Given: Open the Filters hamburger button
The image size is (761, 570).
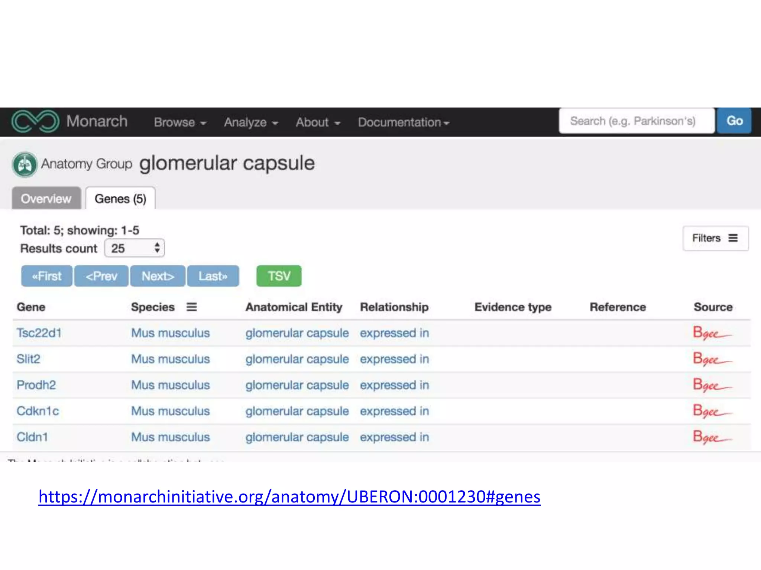Looking at the screenshot, I should pyautogui.click(x=715, y=238).
